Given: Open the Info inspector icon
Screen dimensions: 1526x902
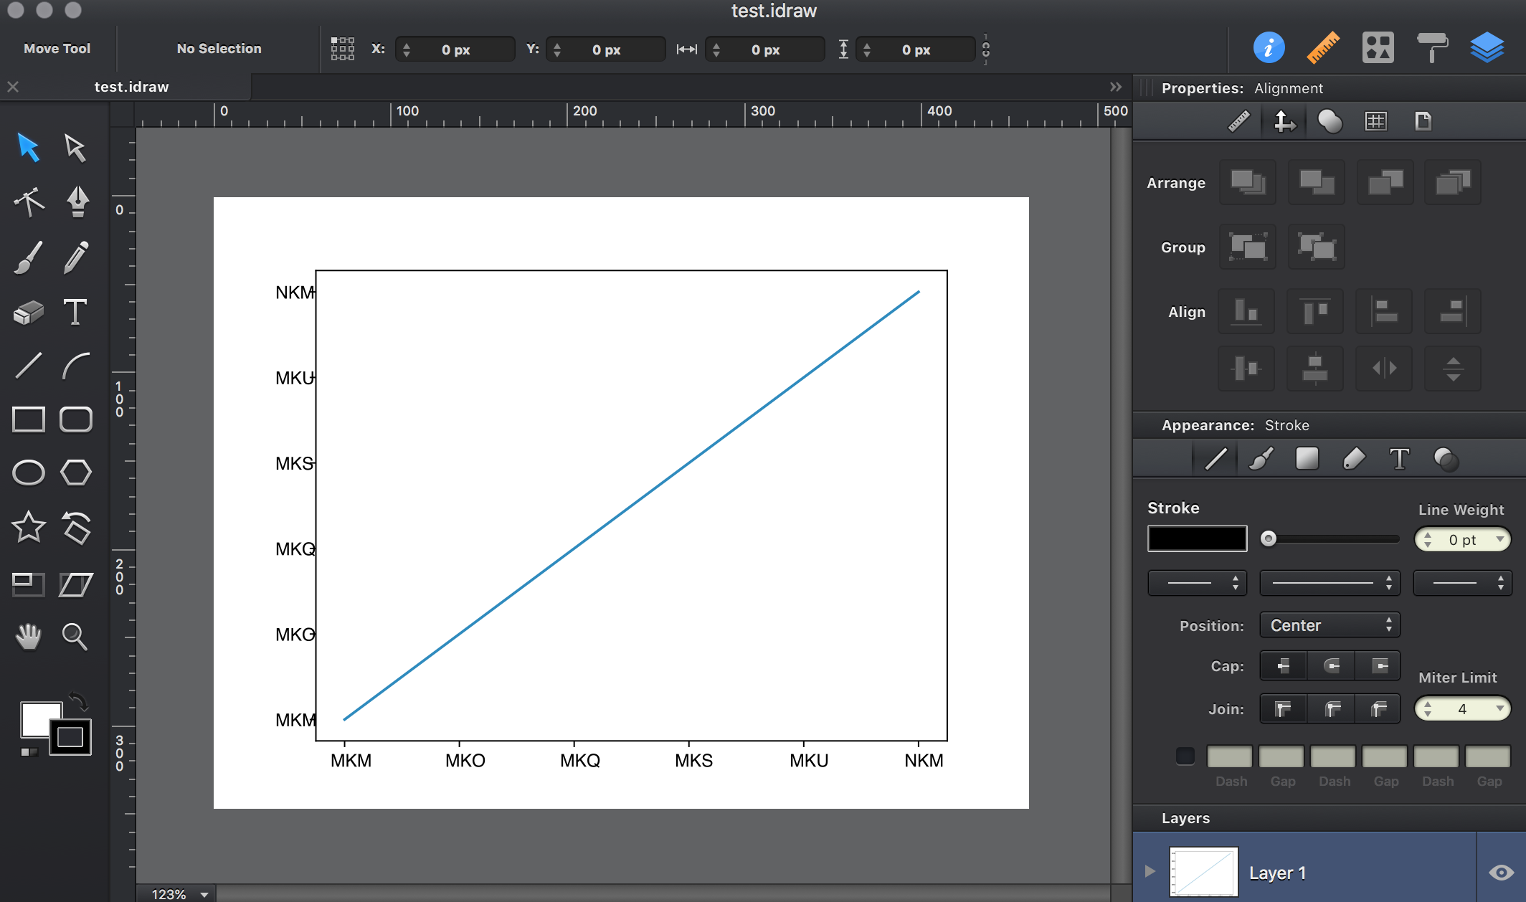Looking at the screenshot, I should point(1269,48).
